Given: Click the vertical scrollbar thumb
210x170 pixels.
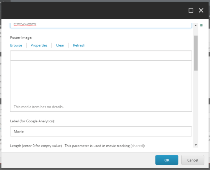Looking at the screenshot, I should click(x=196, y=53).
